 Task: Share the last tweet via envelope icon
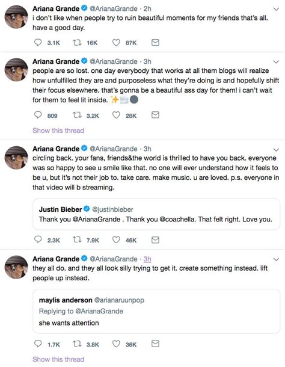[x=155, y=344]
